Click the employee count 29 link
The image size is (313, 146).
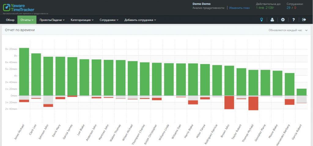click(288, 8)
